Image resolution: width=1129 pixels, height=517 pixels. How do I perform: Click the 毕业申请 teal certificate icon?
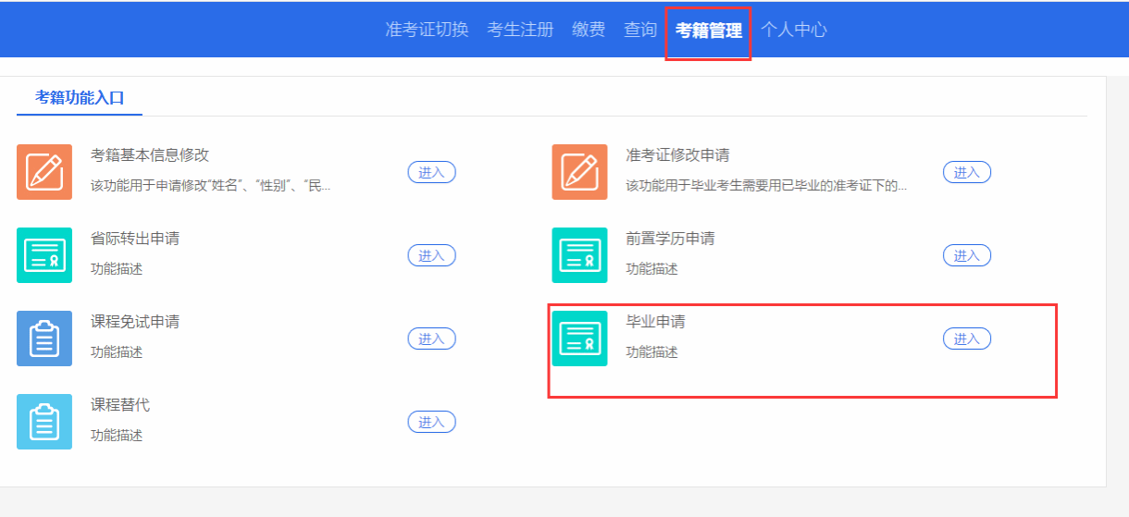[579, 339]
